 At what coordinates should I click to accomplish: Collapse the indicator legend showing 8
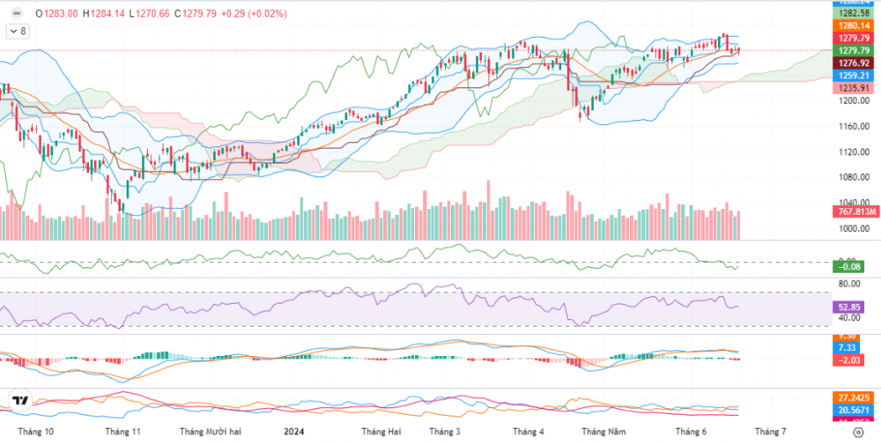point(18,31)
